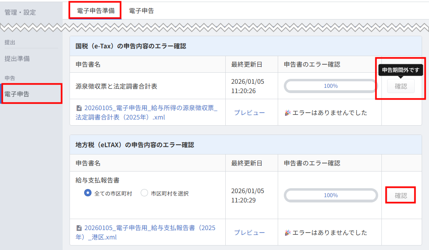Open 管理・設定 in the sidebar

20,12
